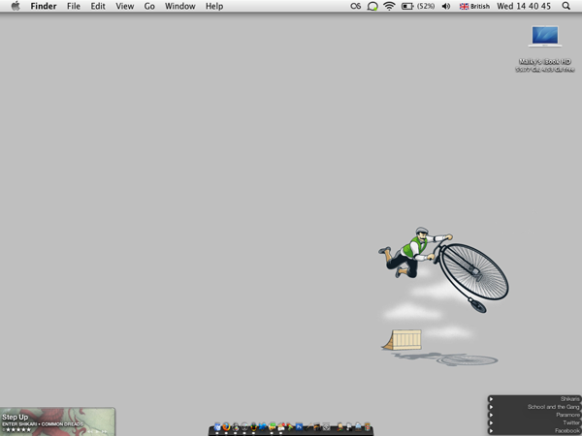Open the documents stack in Dock
582x436 pixels.
[x=349, y=427]
